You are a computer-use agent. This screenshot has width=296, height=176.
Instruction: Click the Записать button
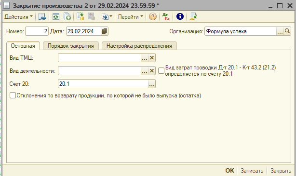(252, 171)
